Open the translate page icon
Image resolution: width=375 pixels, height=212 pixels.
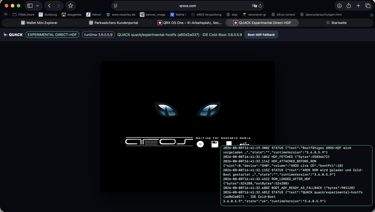click(254, 6)
